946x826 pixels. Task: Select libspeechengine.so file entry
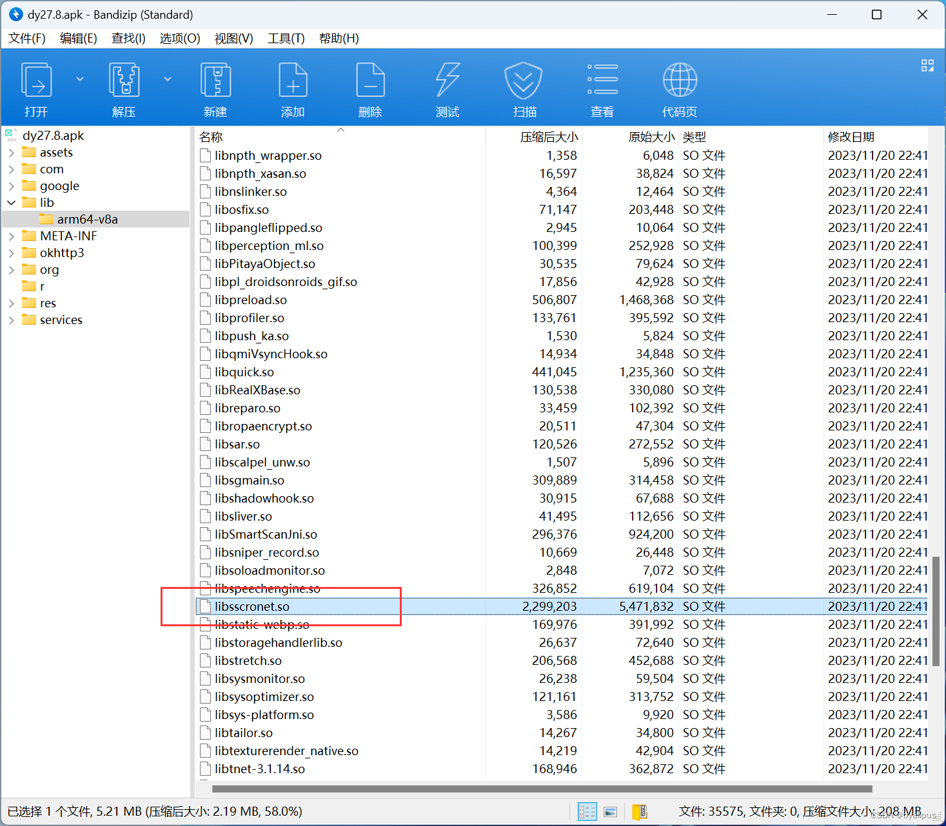point(268,588)
